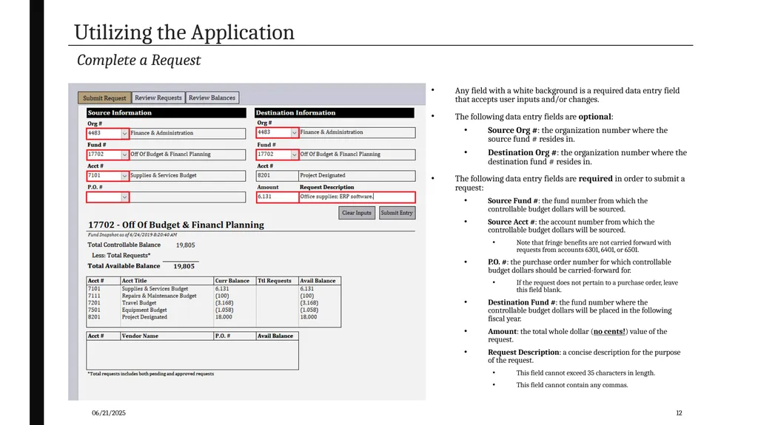Viewport: 758px width, 425px height.
Task: Click the Destination Acct # field 8201
Action: point(277,176)
